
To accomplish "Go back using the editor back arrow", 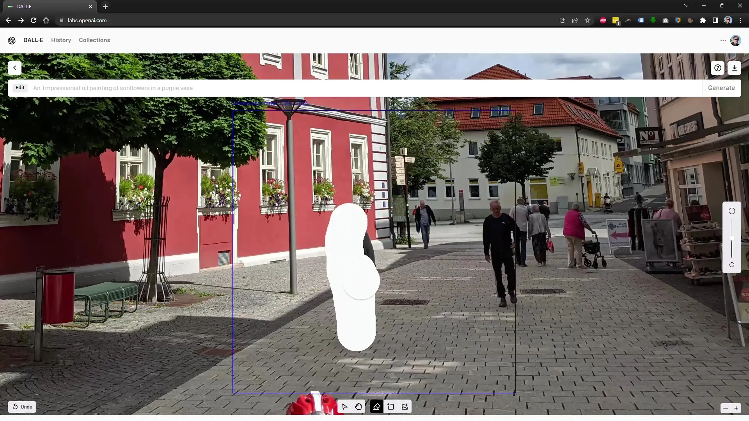I will point(14,68).
